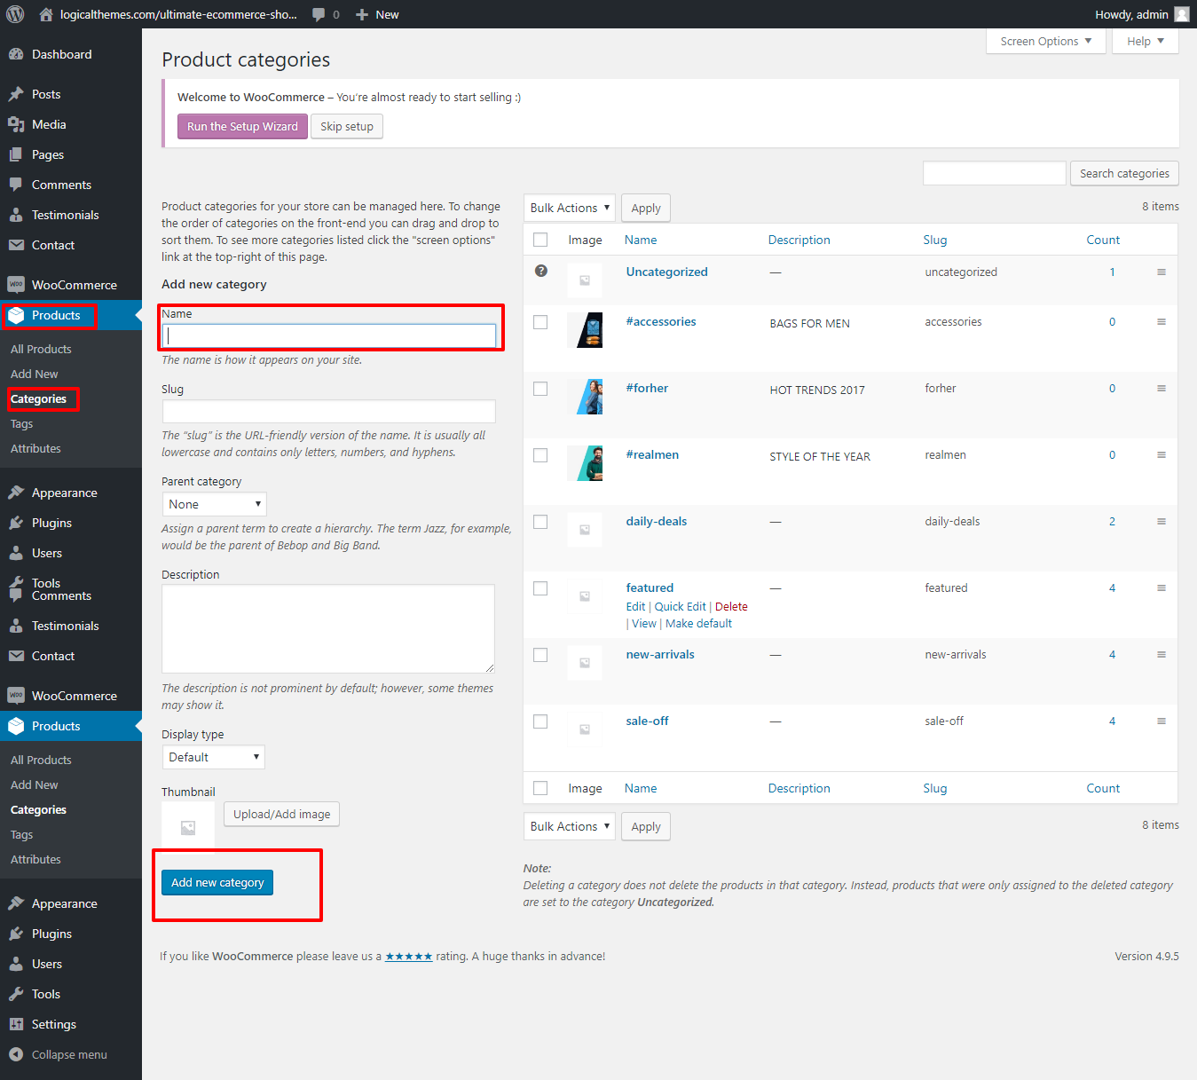Open the Bulk Actions dropdown above the table

(x=570, y=208)
